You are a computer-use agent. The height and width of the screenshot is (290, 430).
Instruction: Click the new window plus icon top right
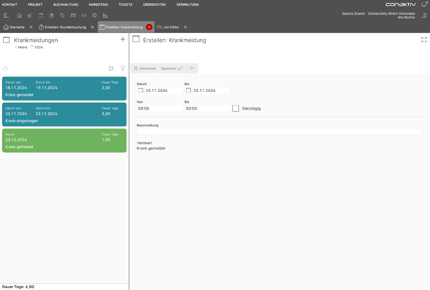point(425,4)
